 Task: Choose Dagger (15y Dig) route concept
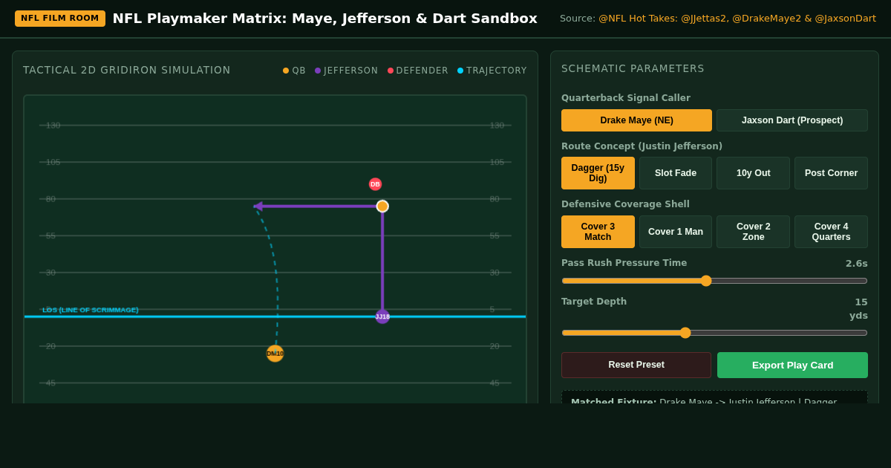(598, 173)
